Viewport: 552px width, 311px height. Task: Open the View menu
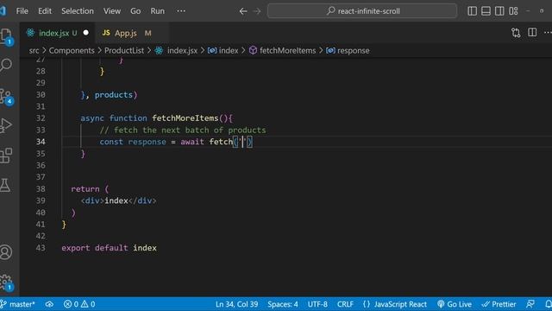click(112, 11)
